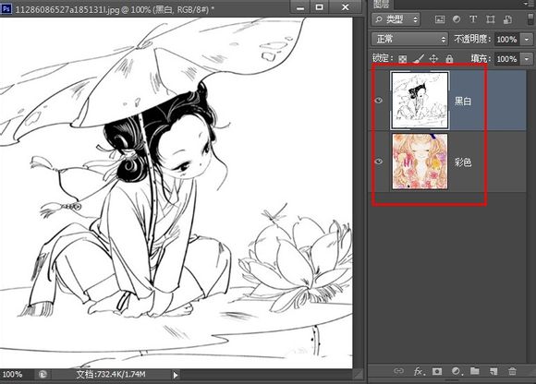Open the 正常 blend mode dropdown
536x384 pixels.
tap(409, 40)
